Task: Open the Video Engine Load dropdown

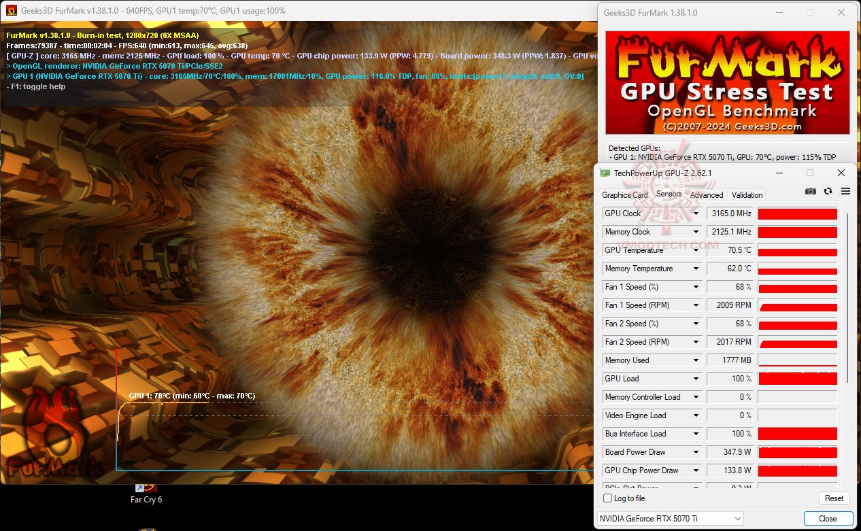Action: [696, 415]
